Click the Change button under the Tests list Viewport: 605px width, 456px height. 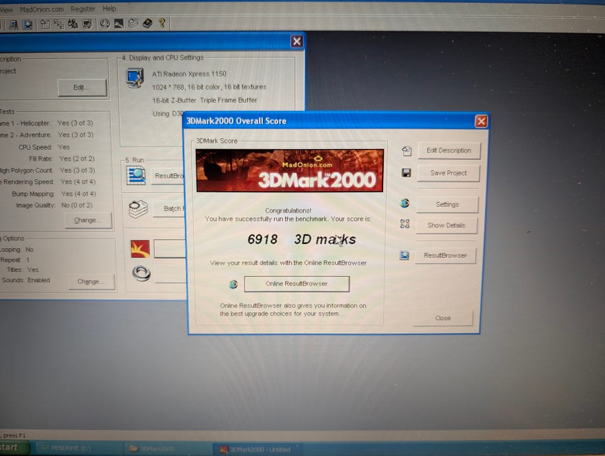click(88, 220)
